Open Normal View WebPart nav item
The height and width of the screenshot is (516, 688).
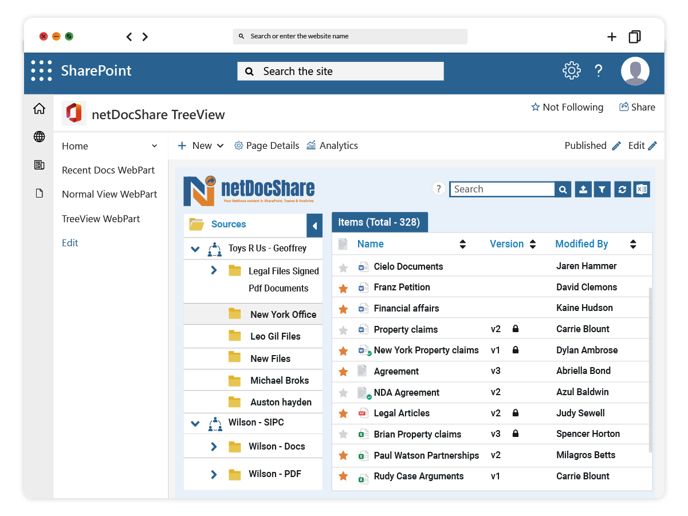coord(109,194)
